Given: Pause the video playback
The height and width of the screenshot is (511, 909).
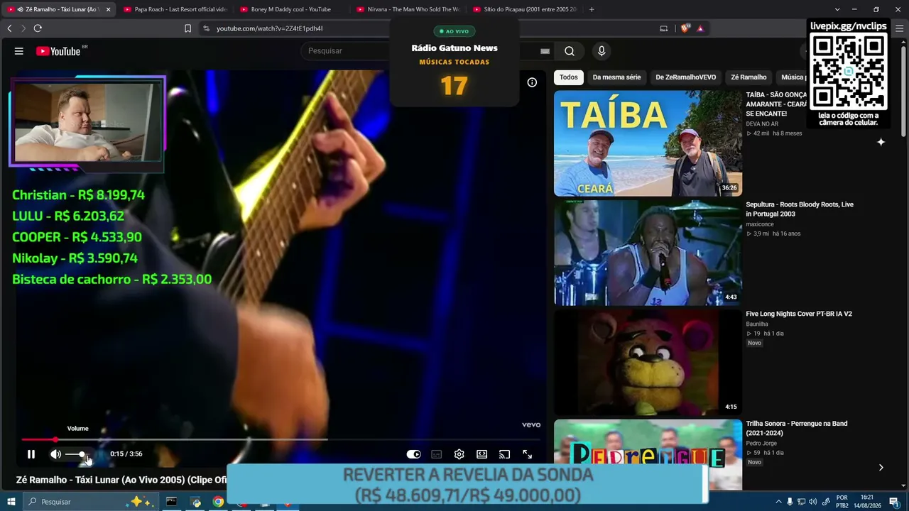Looking at the screenshot, I should (x=31, y=454).
